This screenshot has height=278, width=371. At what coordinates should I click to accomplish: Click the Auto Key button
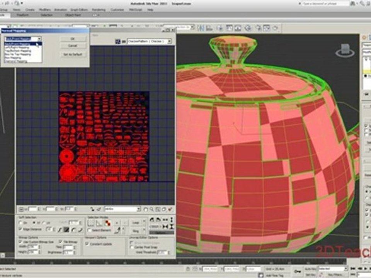(x=310, y=269)
